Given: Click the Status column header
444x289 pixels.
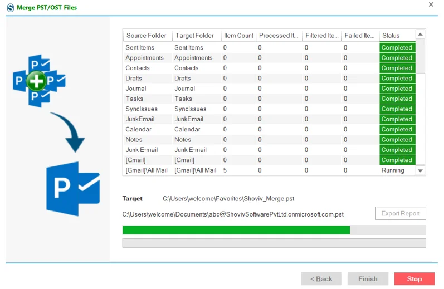Looking at the screenshot, I should 397,36.
